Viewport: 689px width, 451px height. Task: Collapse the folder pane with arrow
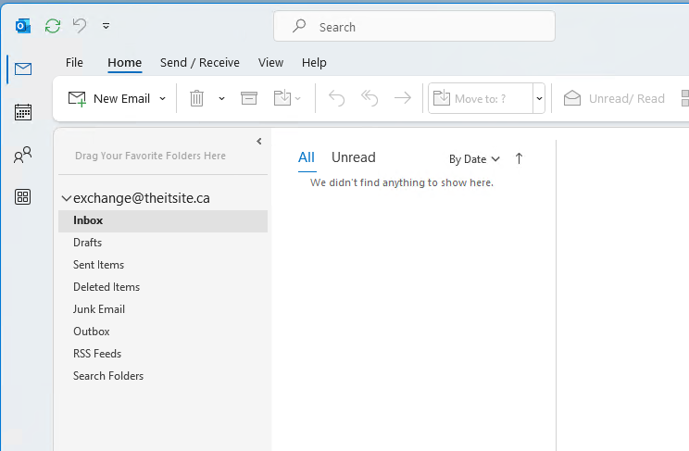click(258, 141)
